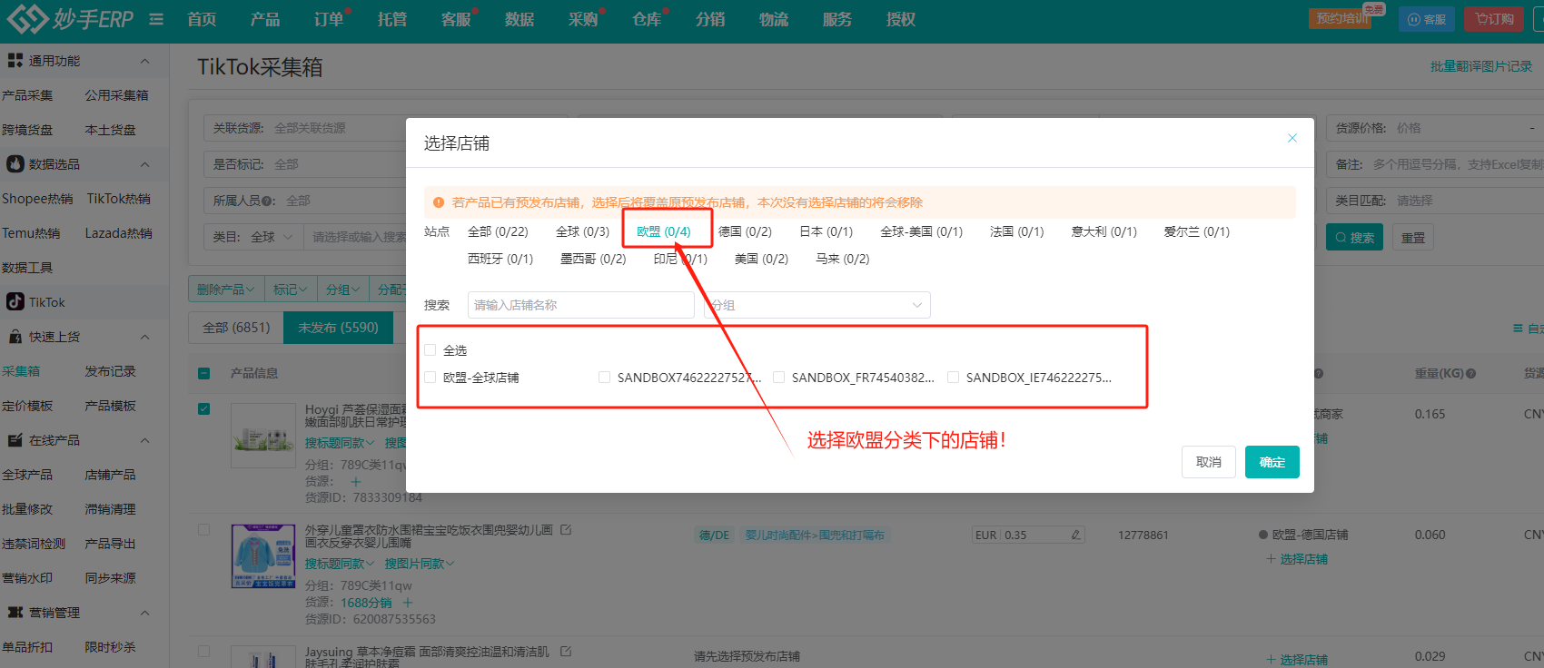Click the help icon beside 重量(KG)
The height and width of the screenshot is (668, 1544).
(1470, 373)
